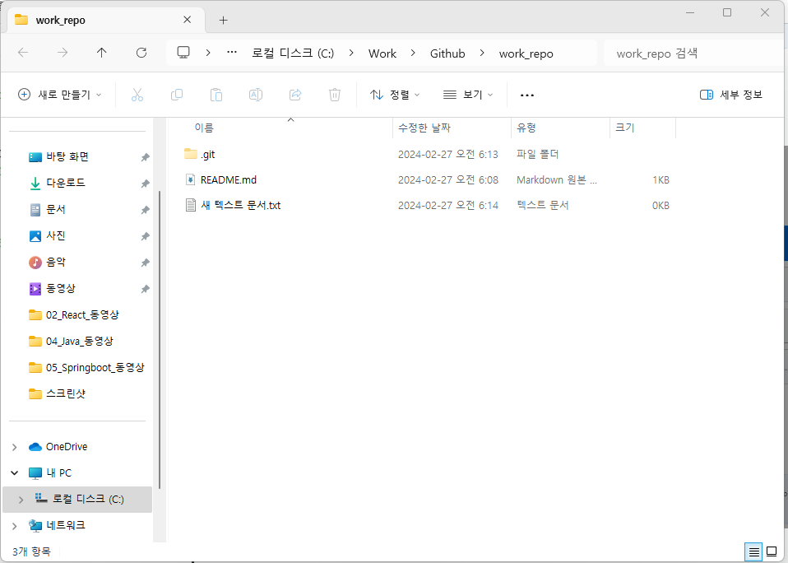This screenshot has height=563, width=788.
Task: Open 02_React_동영상 folder in sidebar
Action: coord(82,314)
